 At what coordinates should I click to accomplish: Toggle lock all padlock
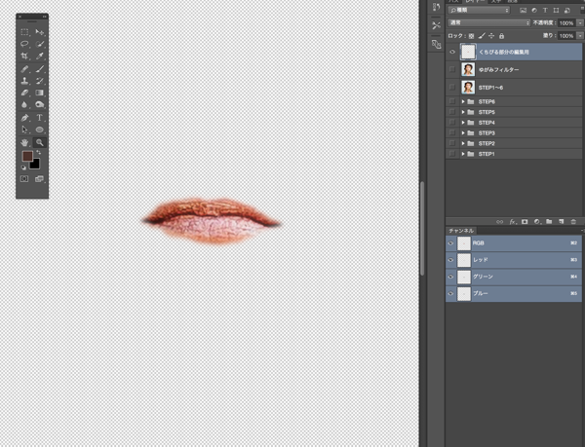501,36
